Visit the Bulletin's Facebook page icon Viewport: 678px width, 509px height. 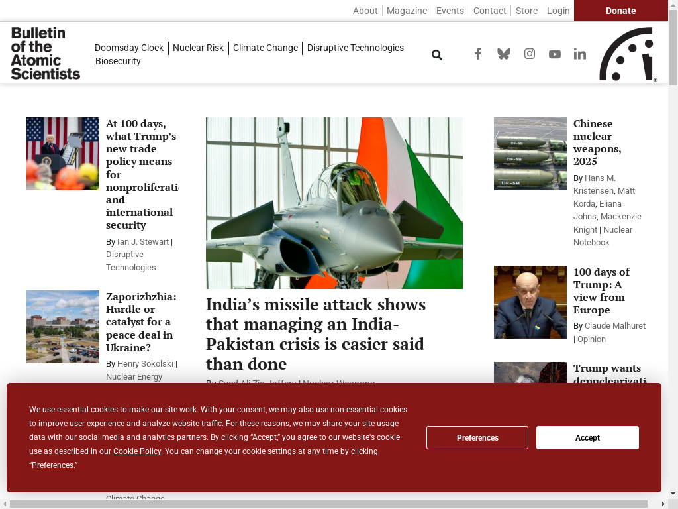[478, 54]
